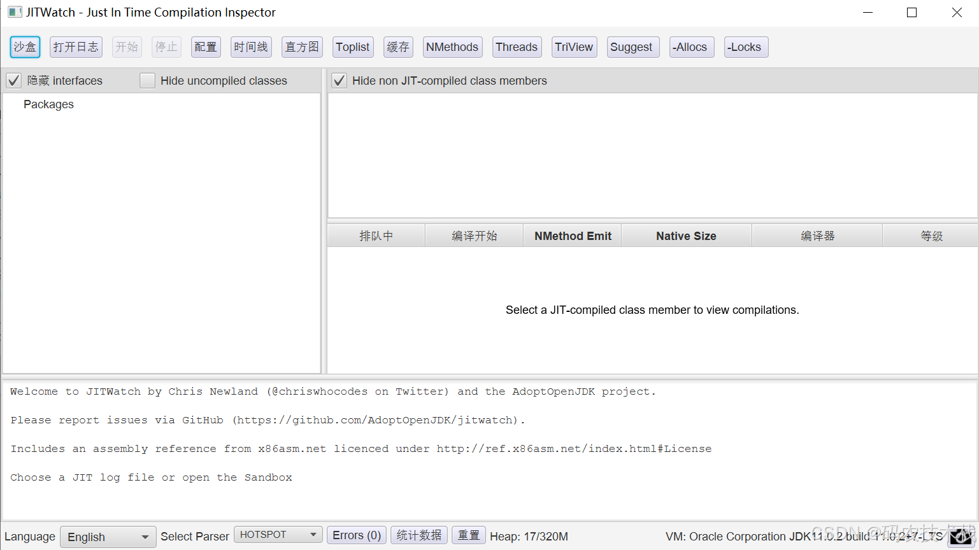Image resolution: width=979 pixels, height=550 pixels.
Task: Click the 'Please report issues via GitHub' line
Action: pyautogui.click(x=268, y=420)
